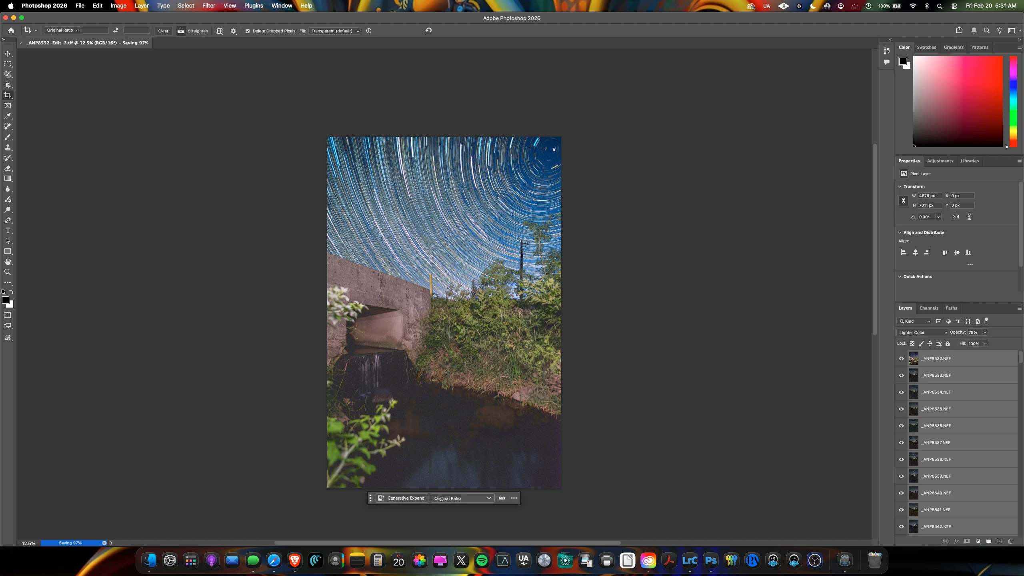
Task: Select the Horizontal Type tool
Action: 8,231
